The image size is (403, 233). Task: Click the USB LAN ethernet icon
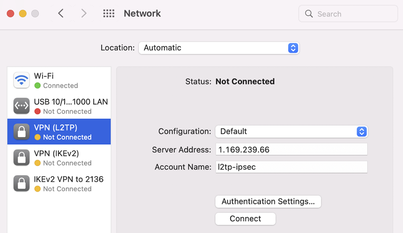pyautogui.click(x=22, y=106)
